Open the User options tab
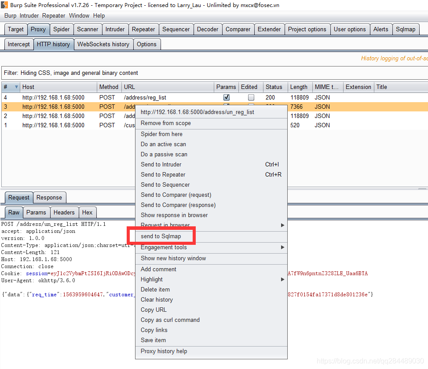 click(350, 29)
